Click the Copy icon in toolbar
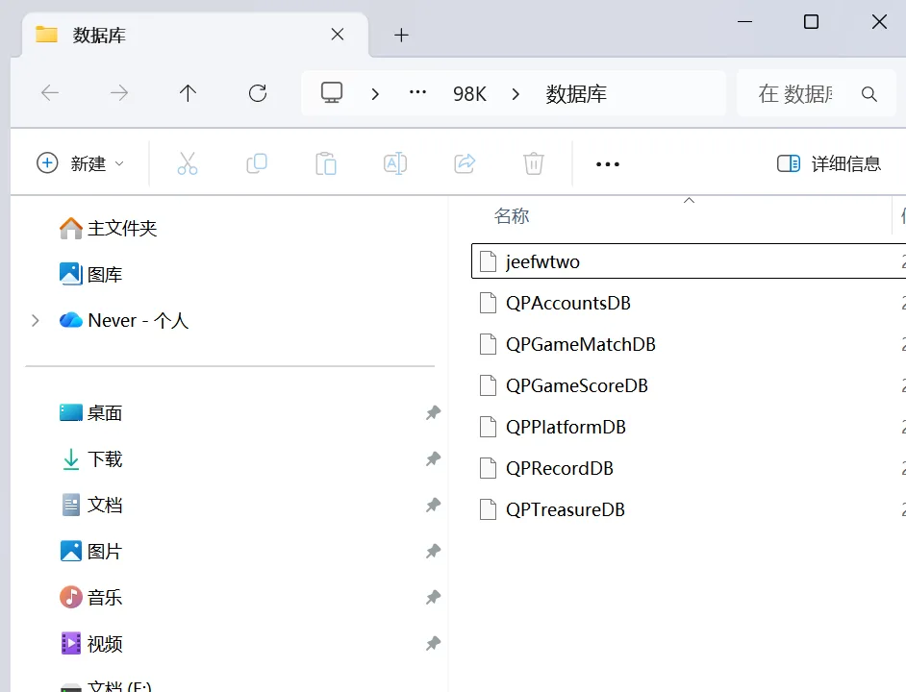This screenshot has width=906, height=692. pyautogui.click(x=257, y=163)
